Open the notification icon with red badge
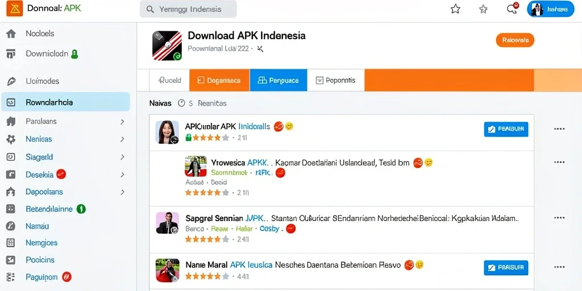582x291 pixels. [x=512, y=9]
